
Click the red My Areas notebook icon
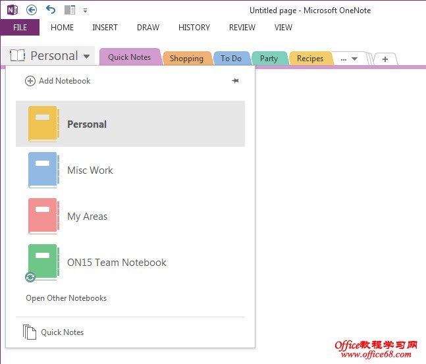pyautogui.click(x=43, y=216)
